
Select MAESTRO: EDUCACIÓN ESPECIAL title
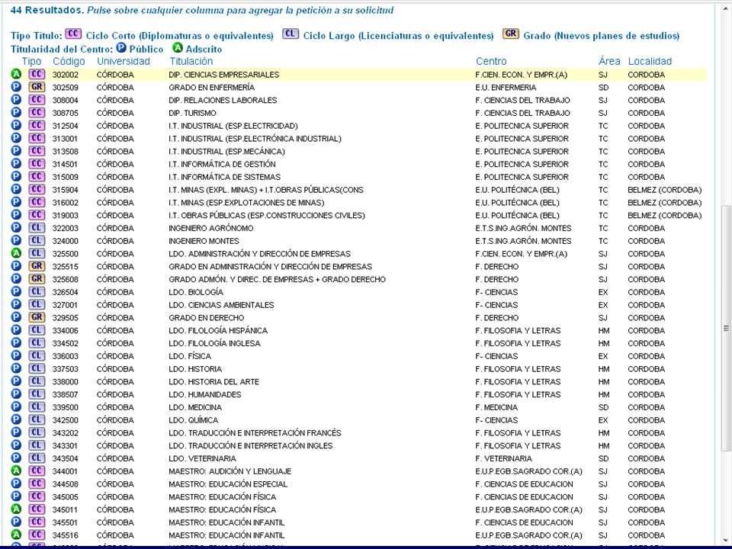pyautogui.click(x=228, y=484)
